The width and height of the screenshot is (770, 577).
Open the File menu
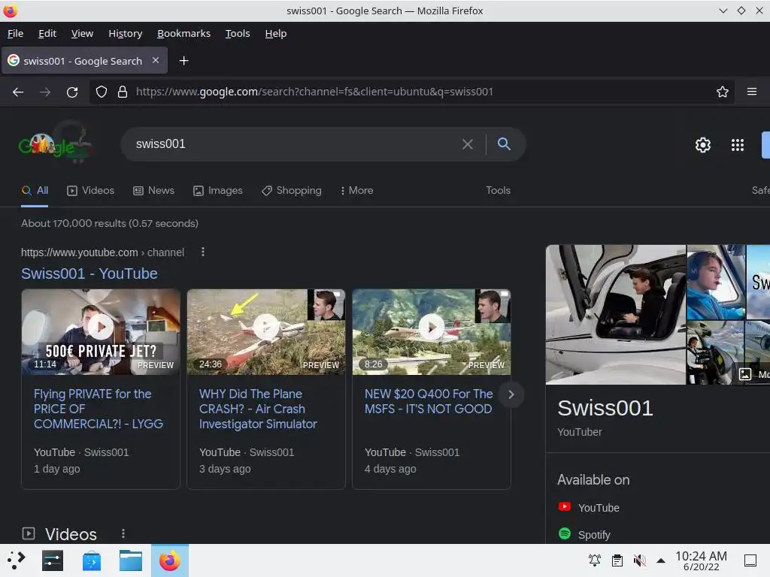(15, 33)
